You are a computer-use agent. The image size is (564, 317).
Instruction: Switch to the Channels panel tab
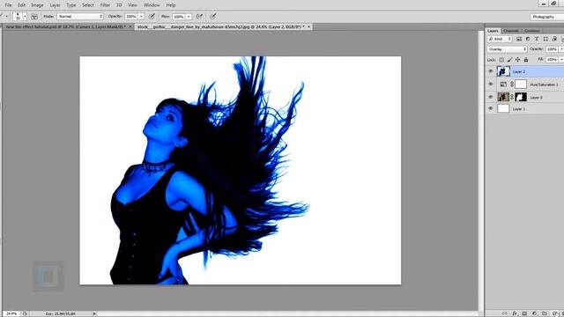click(x=511, y=31)
